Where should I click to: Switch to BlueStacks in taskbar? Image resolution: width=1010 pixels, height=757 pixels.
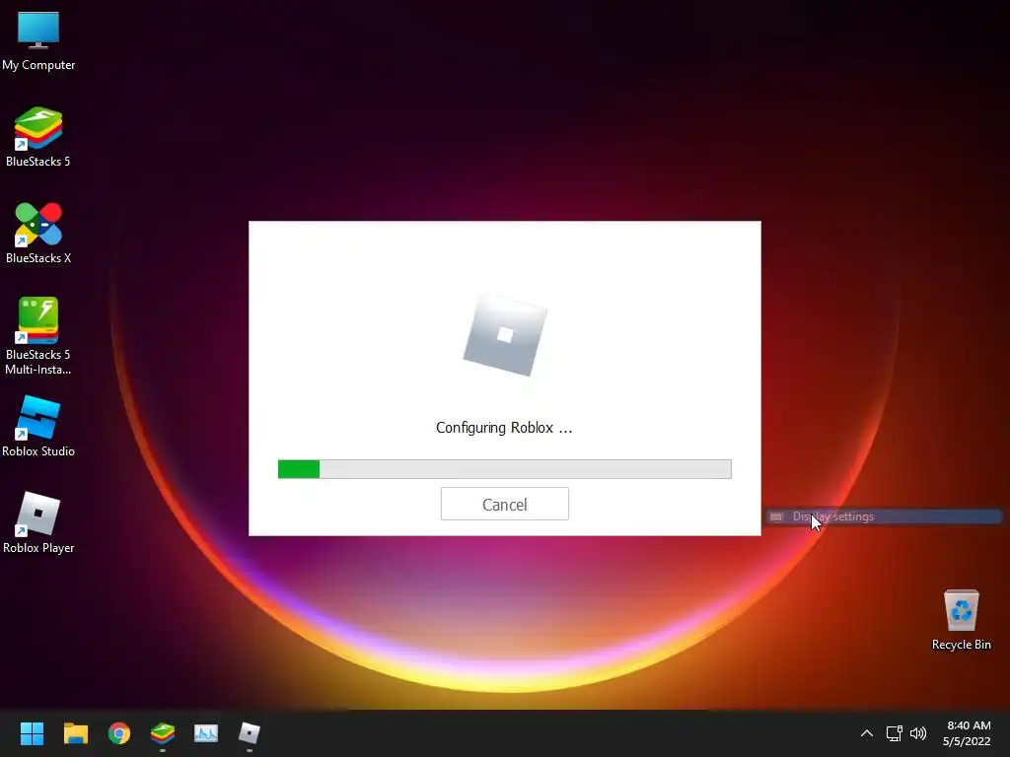pyautogui.click(x=163, y=733)
